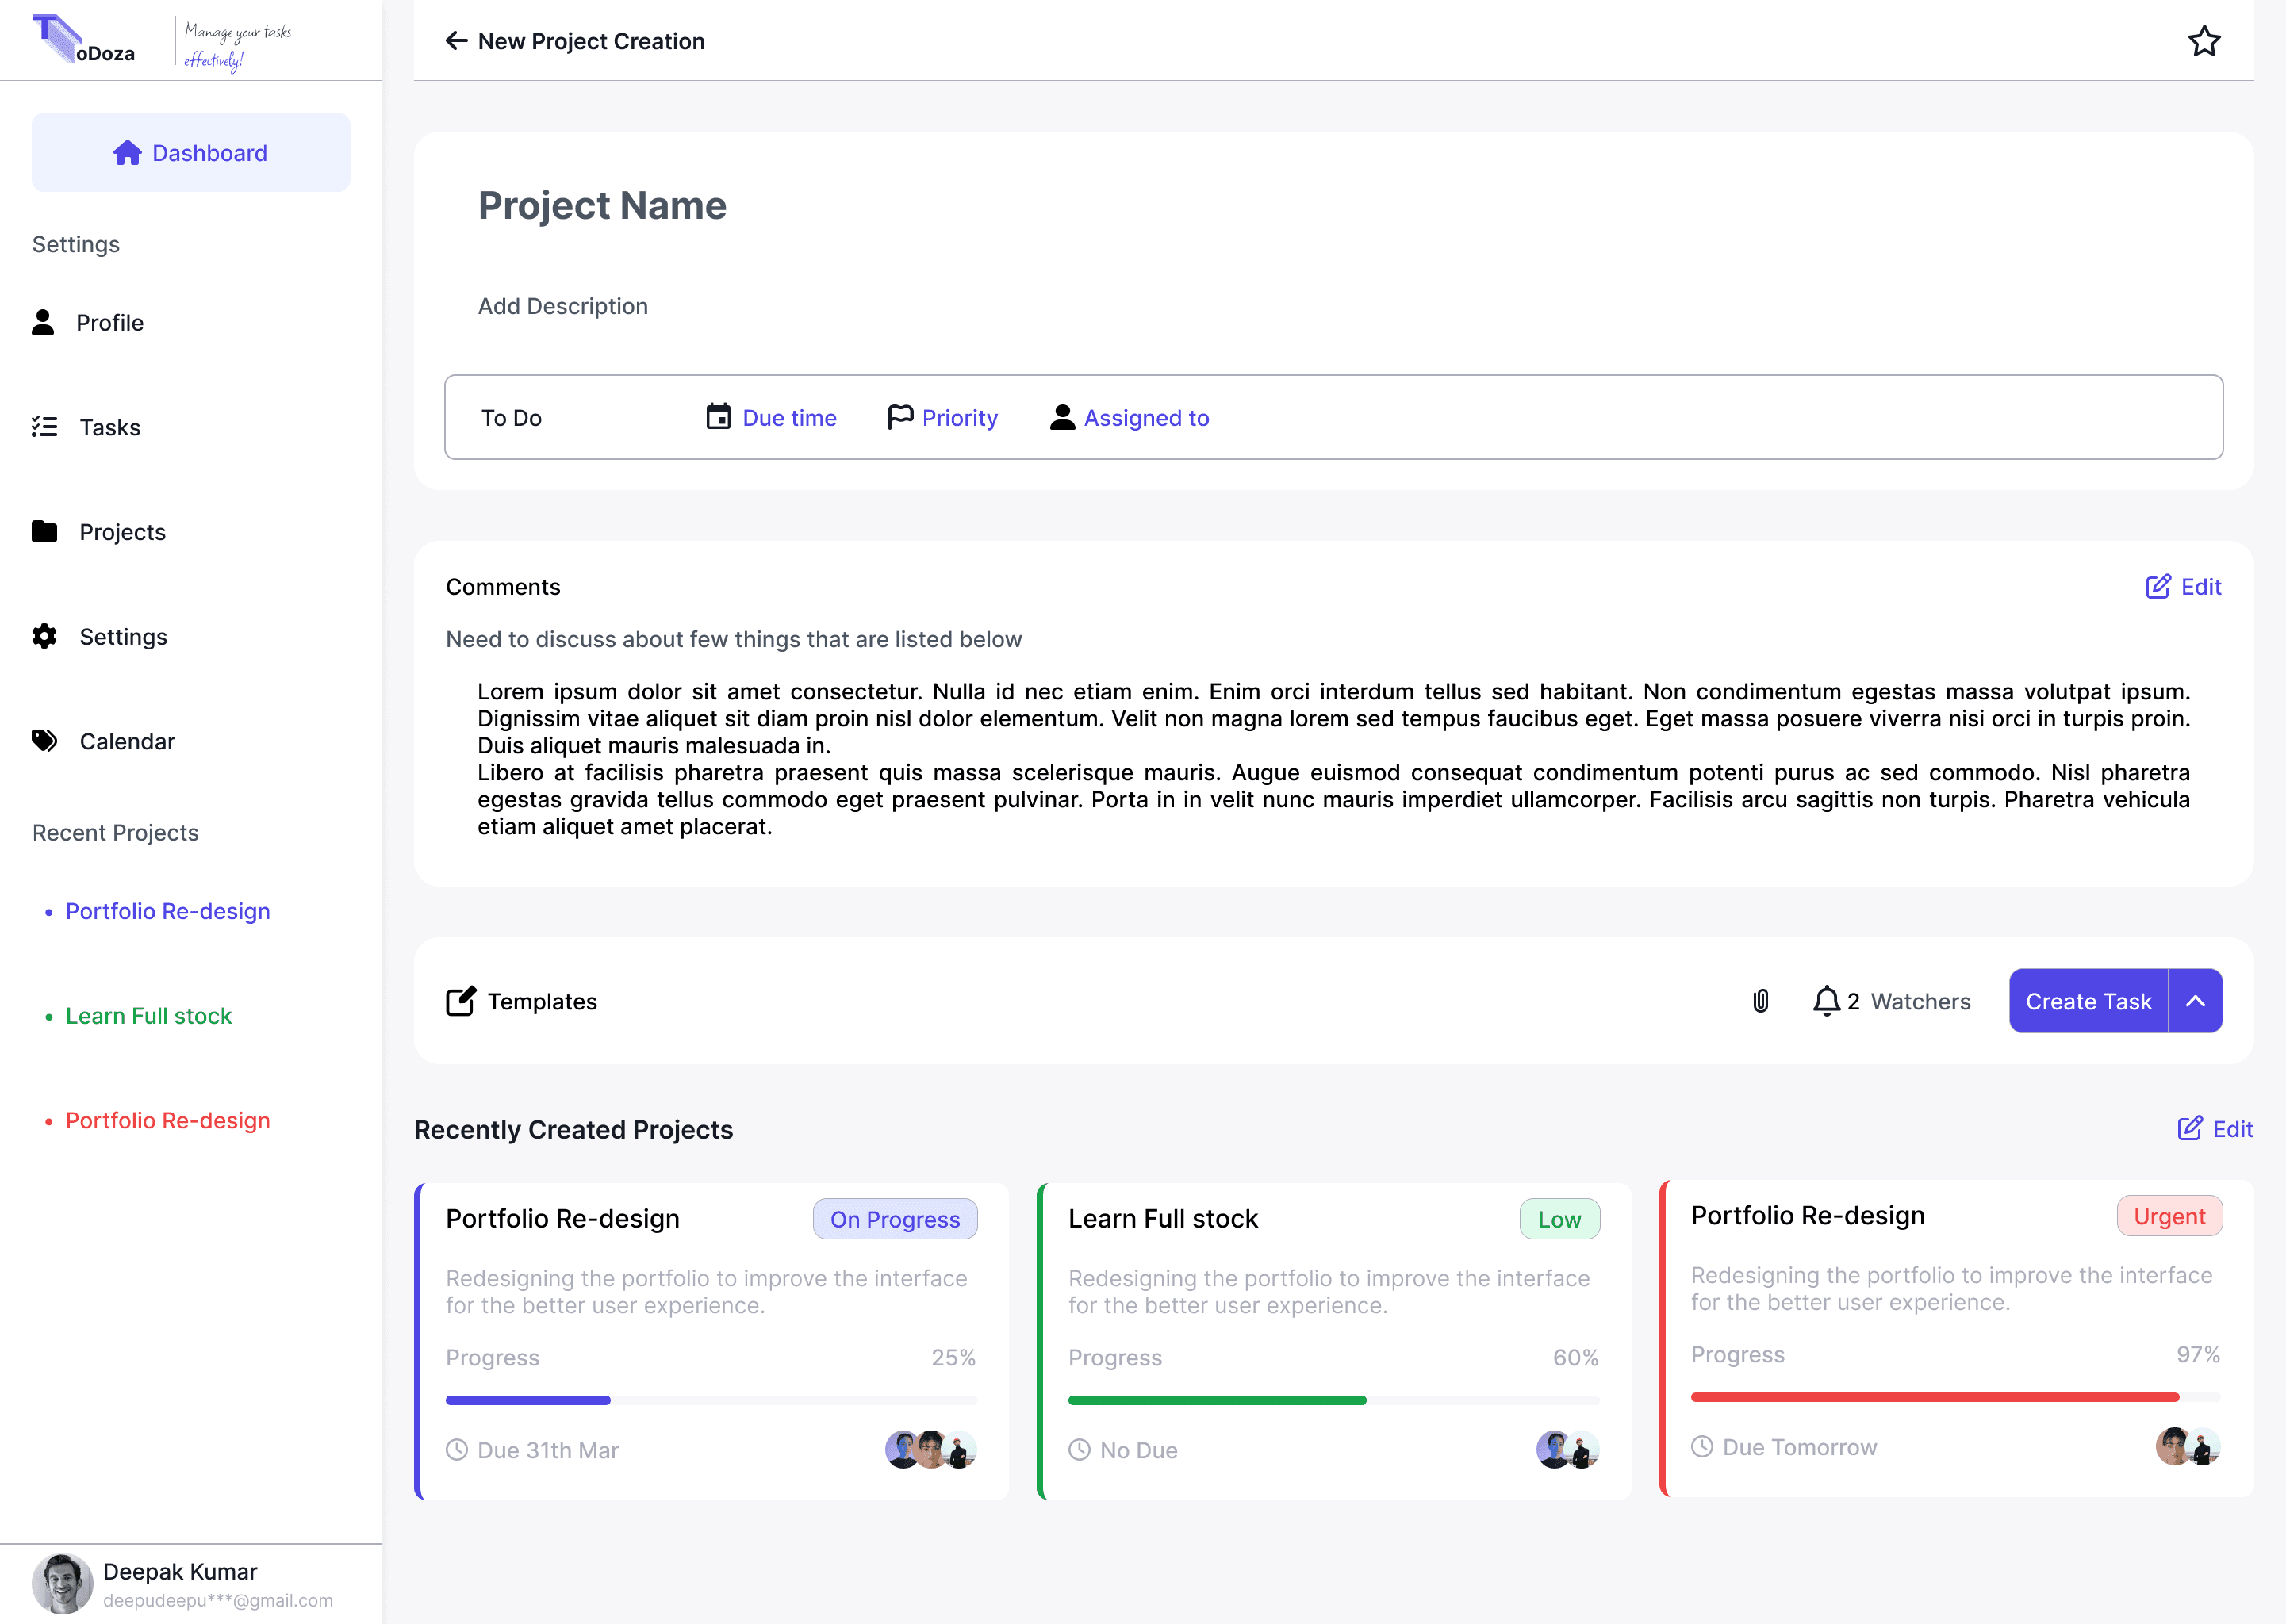The width and height of the screenshot is (2286, 1624).
Task: Click the clock icon beside No Due
Action: click(x=1079, y=1450)
